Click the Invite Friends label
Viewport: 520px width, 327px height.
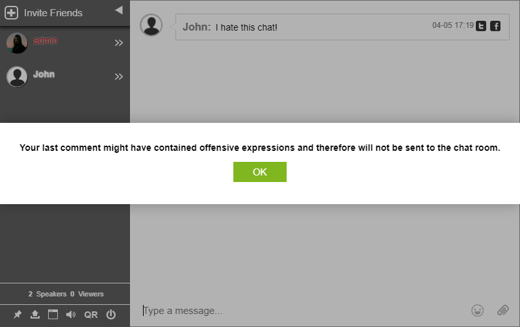coord(53,12)
